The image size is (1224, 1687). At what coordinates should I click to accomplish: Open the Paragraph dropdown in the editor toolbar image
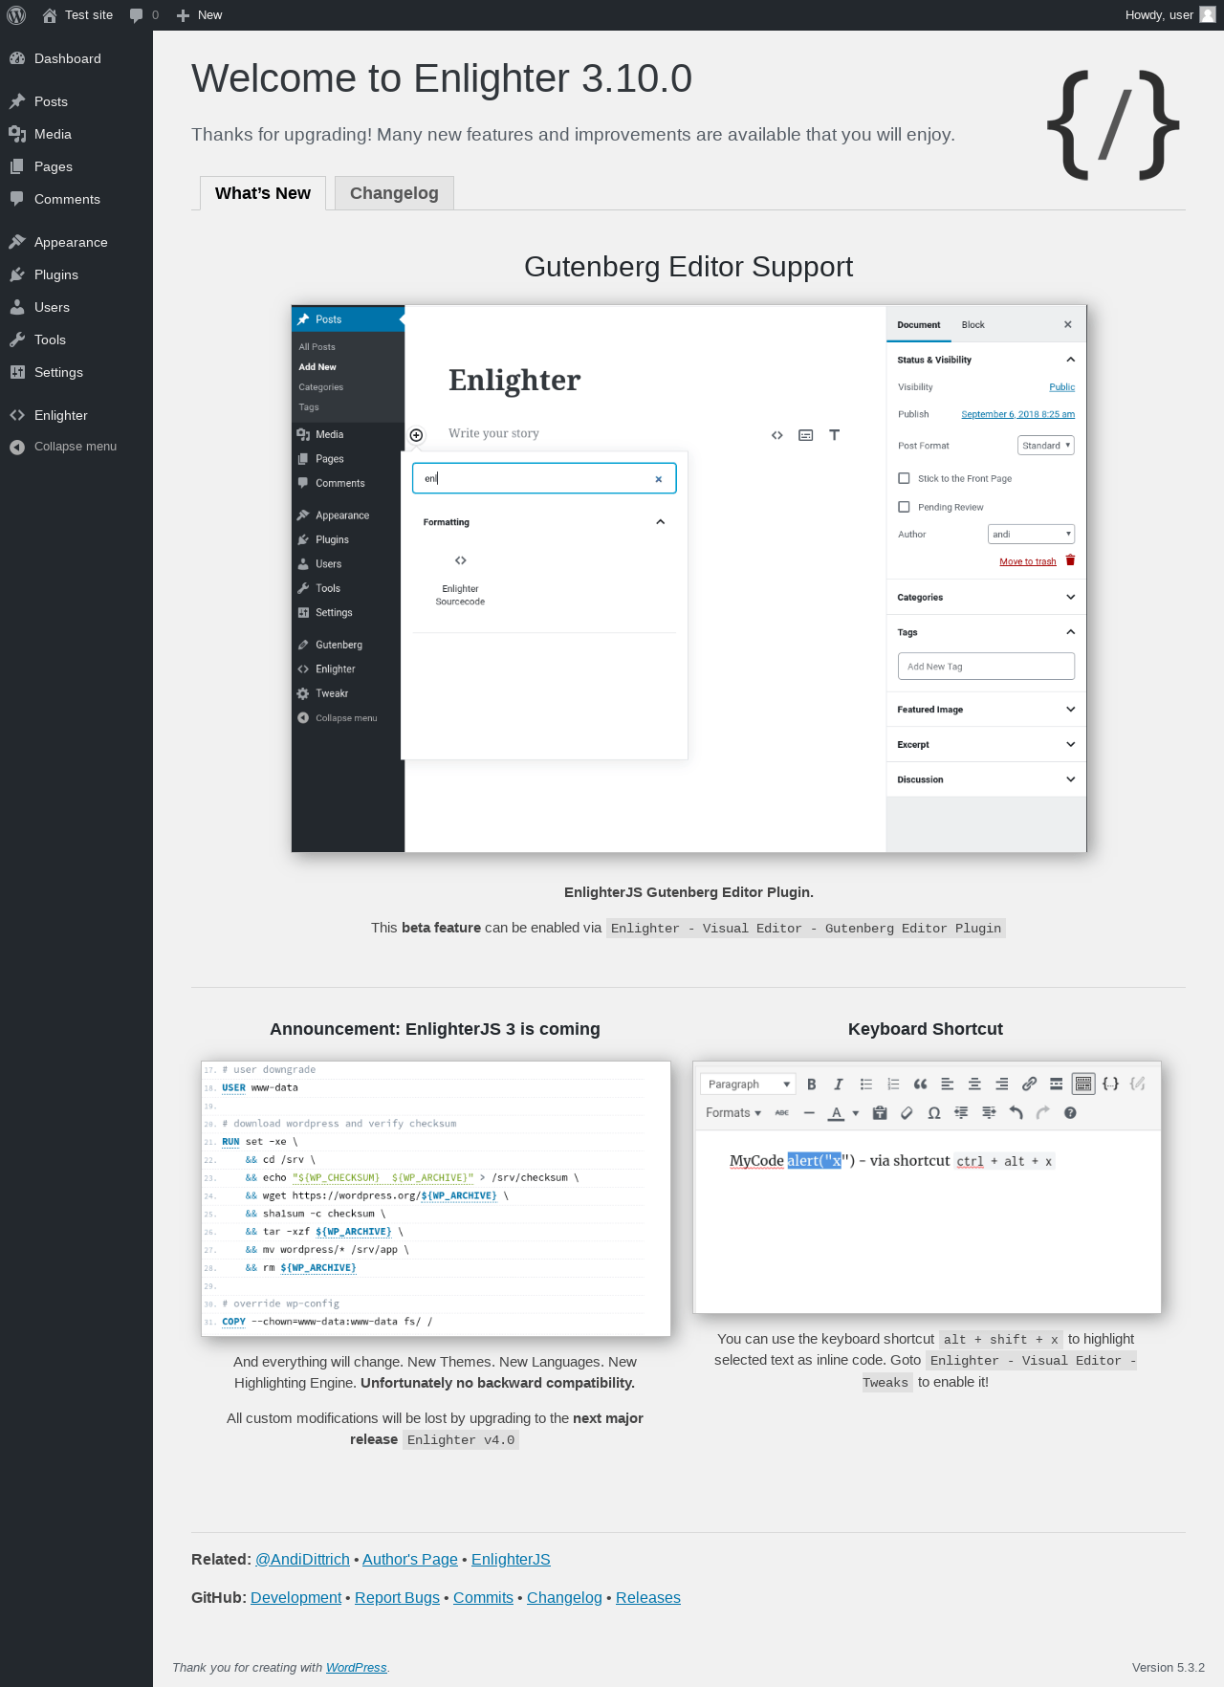pos(748,1084)
